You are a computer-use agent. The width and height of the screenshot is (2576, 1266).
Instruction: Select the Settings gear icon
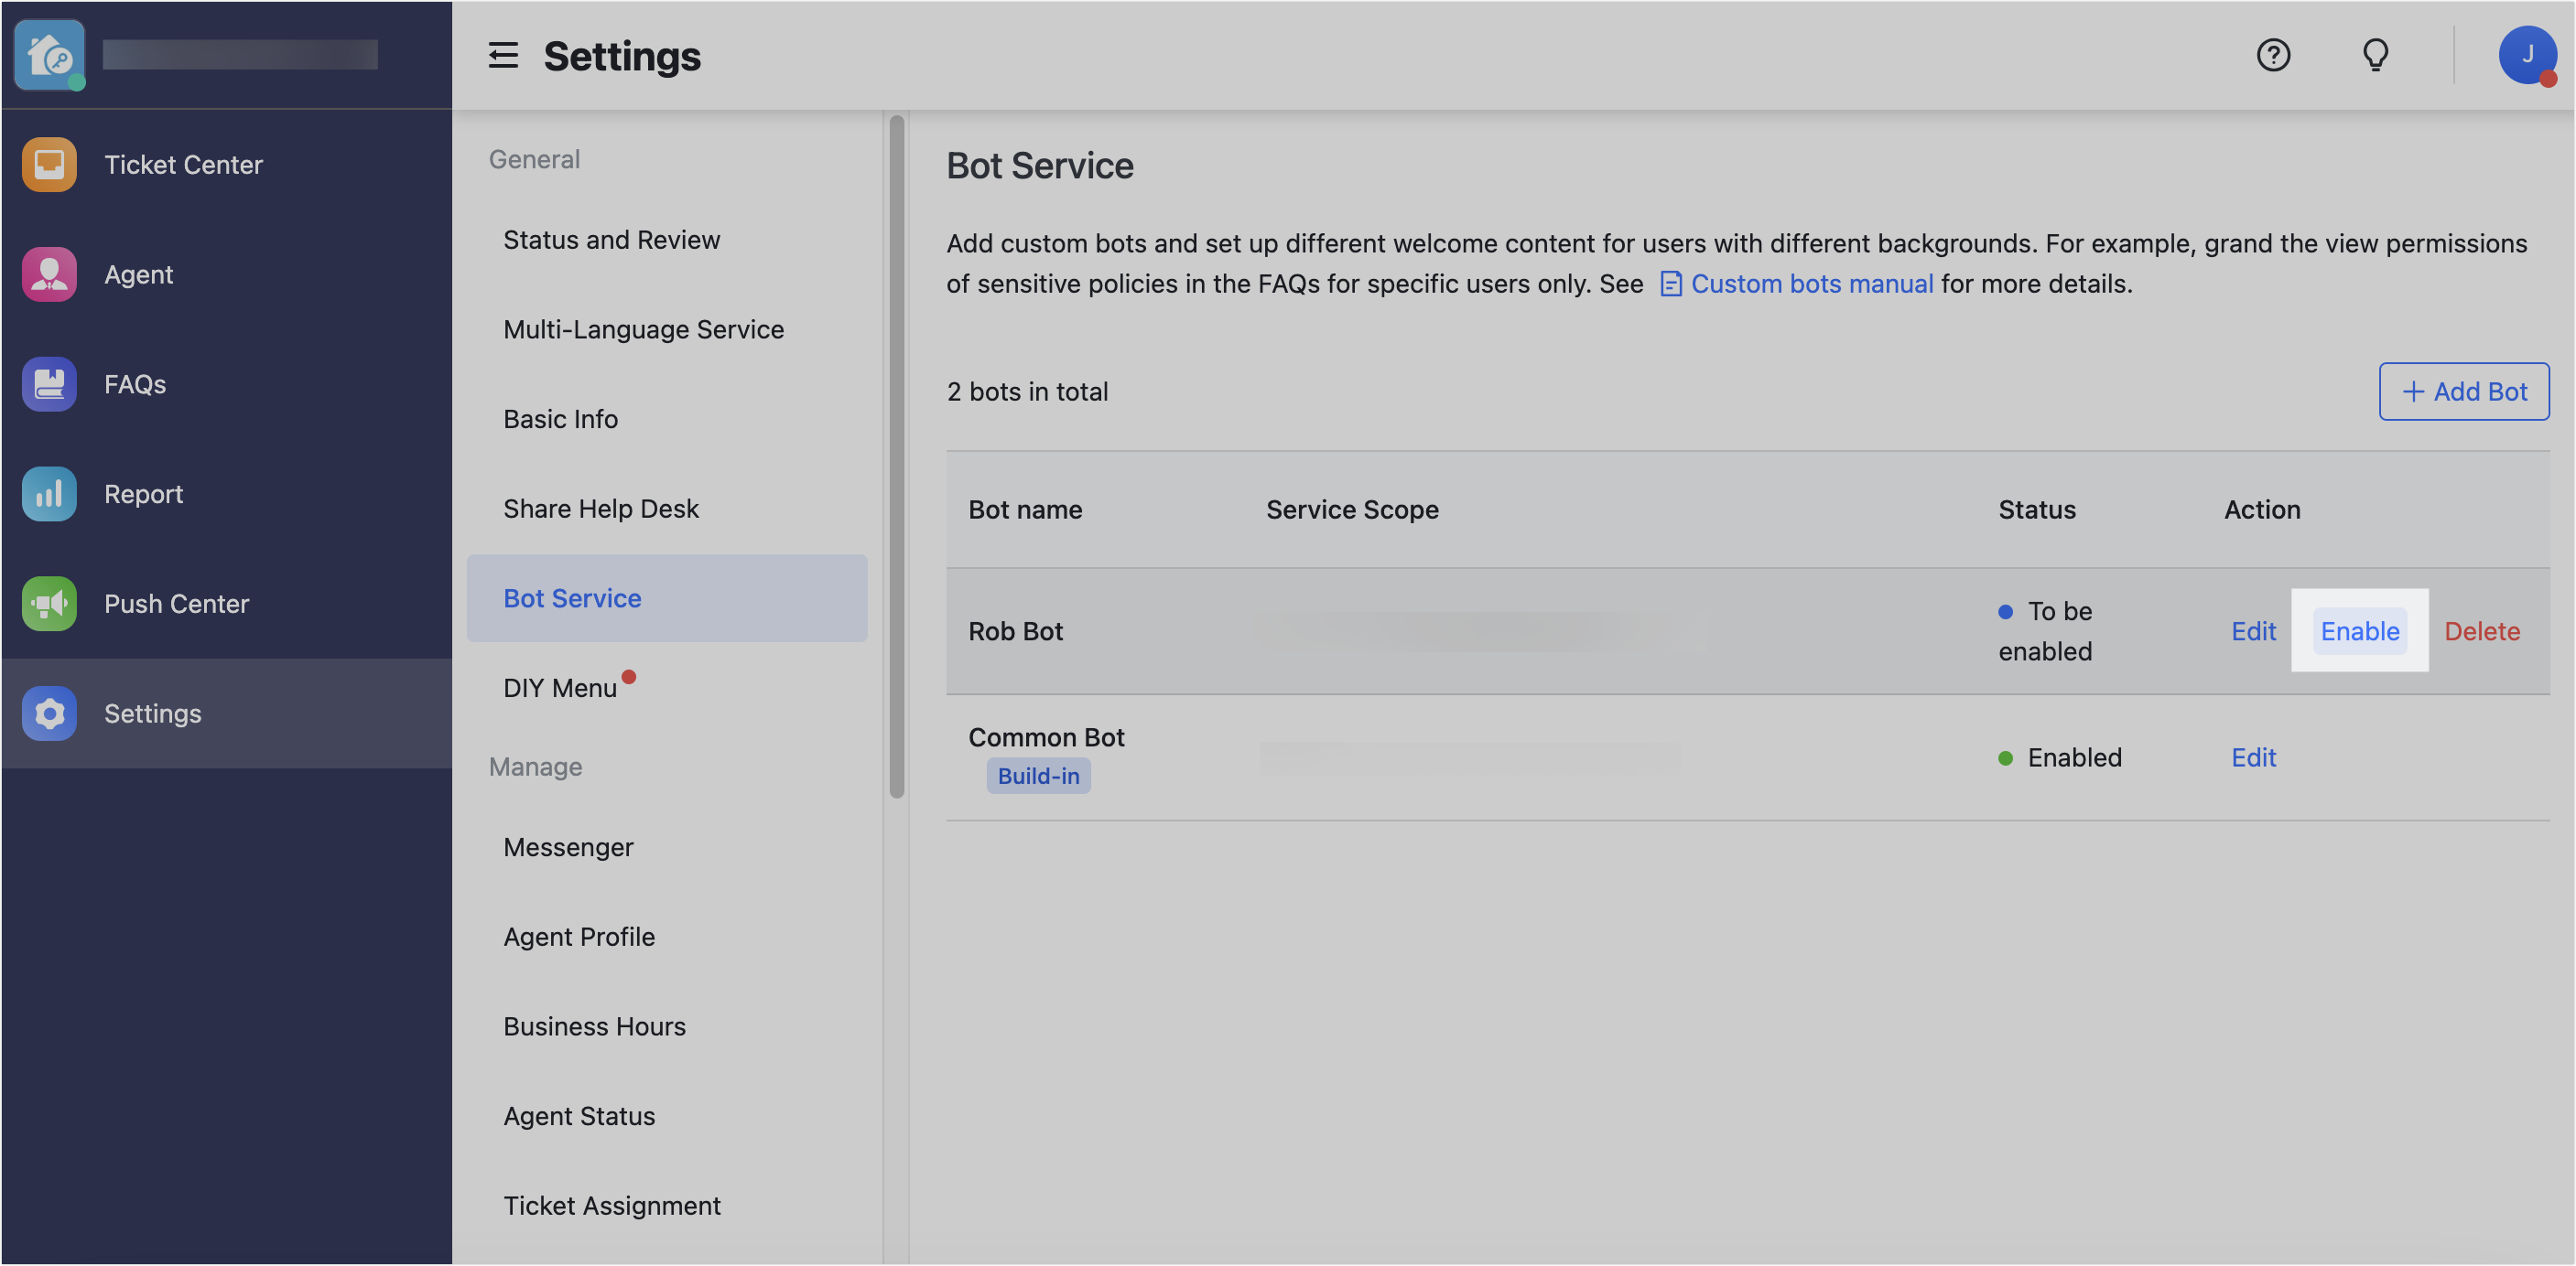tap(48, 713)
